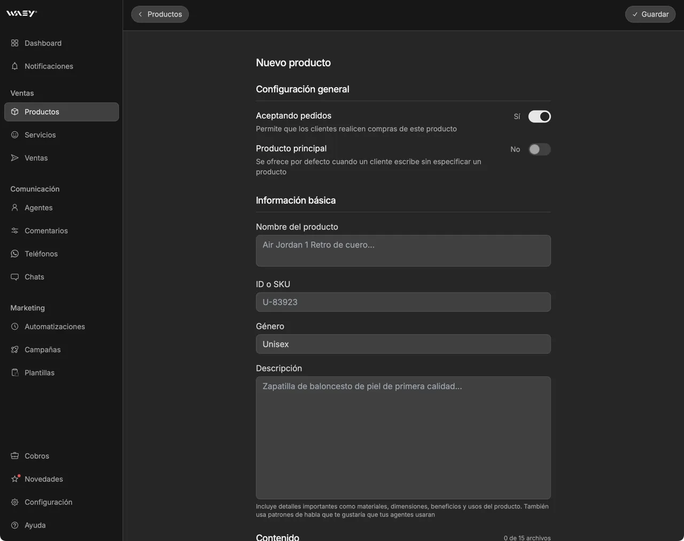Open Notificaciones in the sidebar
Image resolution: width=684 pixels, height=541 pixels.
click(x=49, y=66)
